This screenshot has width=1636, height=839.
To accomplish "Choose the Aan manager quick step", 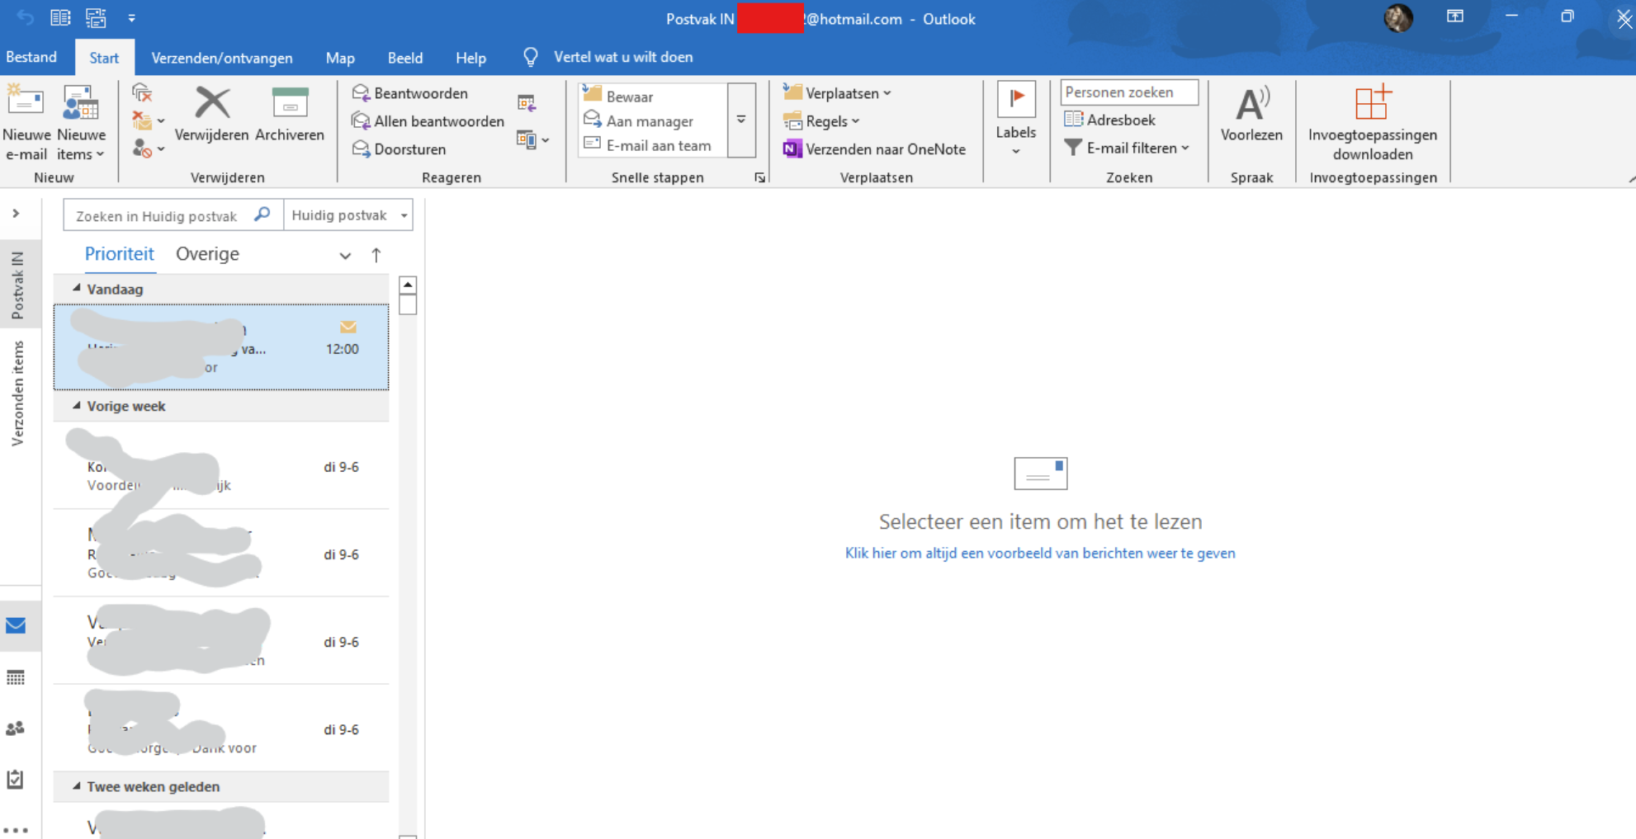I will tap(650, 121).
